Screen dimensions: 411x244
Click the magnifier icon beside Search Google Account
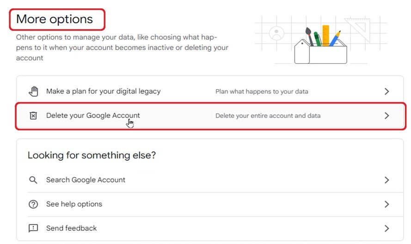point(33,180)
